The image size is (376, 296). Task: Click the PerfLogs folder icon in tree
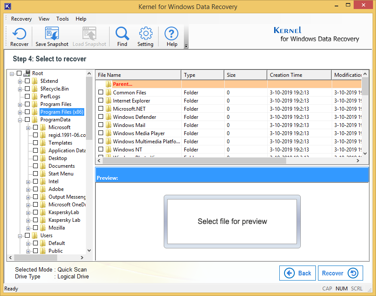[x=35, y=96]
